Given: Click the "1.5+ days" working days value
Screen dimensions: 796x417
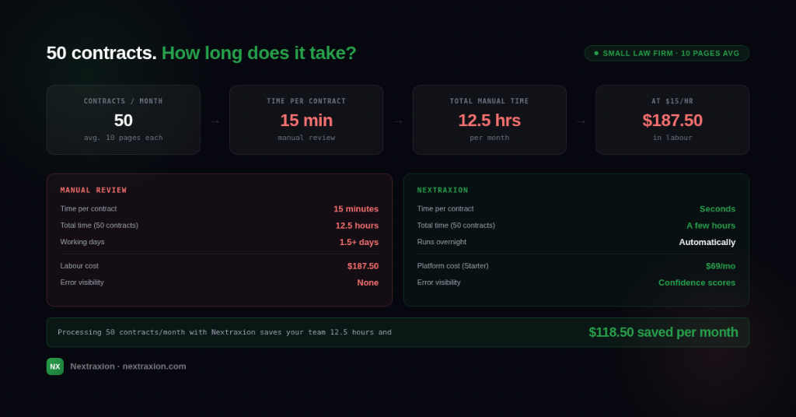Looking at the screenshot, I should click(x=359, y=242).
